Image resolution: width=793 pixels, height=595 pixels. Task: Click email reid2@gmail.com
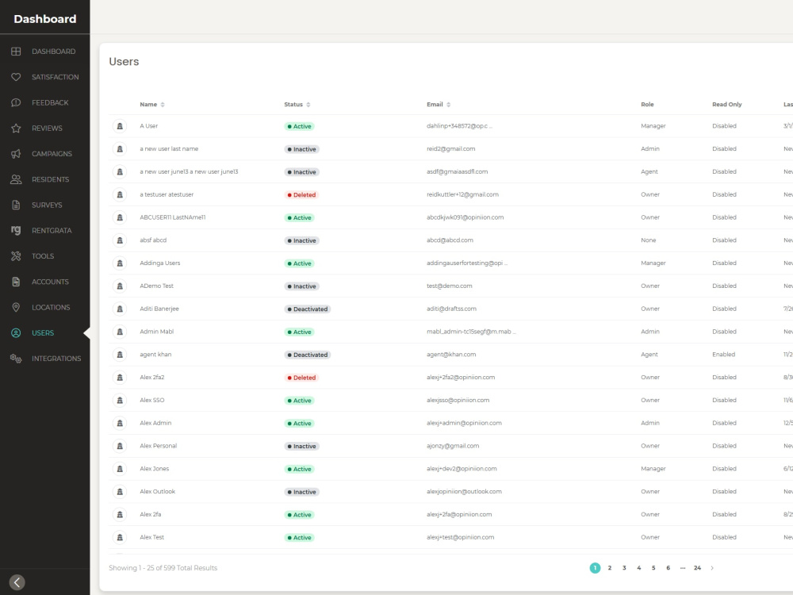click(x=450, y=149)
